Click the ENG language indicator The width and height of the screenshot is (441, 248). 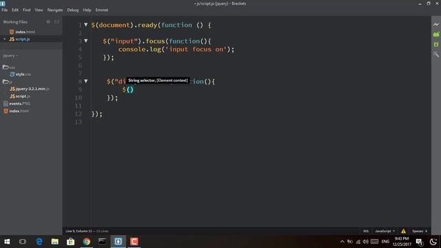pyautogui.click(x=385, y=242)
